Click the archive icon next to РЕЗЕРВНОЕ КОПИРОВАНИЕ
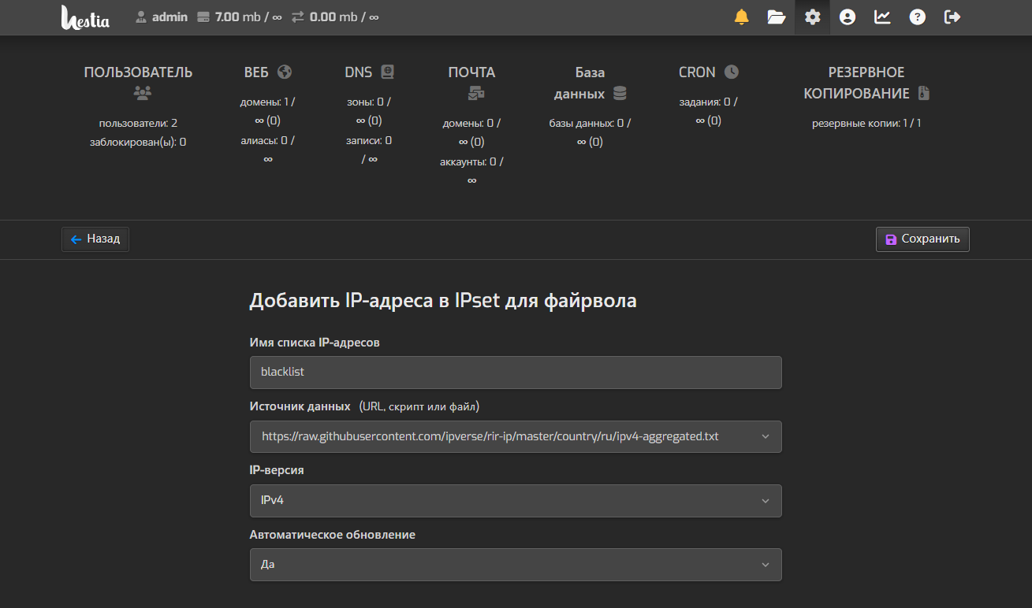The height and width of the screenshot is (608, 1032). coord(925,93)
